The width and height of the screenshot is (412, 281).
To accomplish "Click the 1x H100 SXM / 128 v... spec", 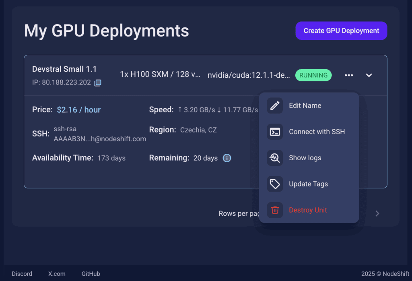I will [160, 74].
